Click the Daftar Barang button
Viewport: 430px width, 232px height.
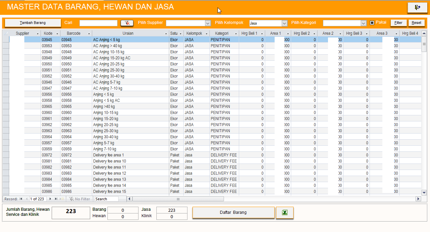click(x=233, y=212)
